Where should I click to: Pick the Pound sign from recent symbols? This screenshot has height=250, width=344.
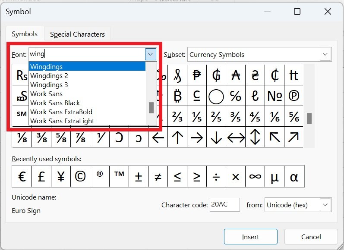pos(41,176)
